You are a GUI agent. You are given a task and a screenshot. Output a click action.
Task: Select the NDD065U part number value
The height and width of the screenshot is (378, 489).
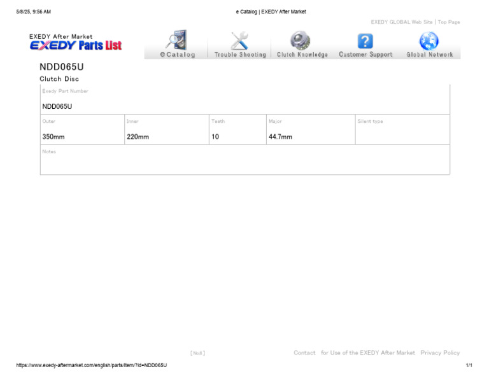pos(57,106)
